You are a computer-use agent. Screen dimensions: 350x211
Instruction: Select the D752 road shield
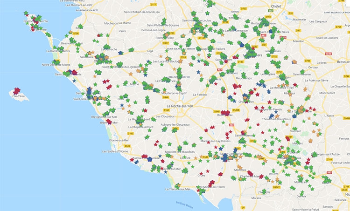(274, 57)
